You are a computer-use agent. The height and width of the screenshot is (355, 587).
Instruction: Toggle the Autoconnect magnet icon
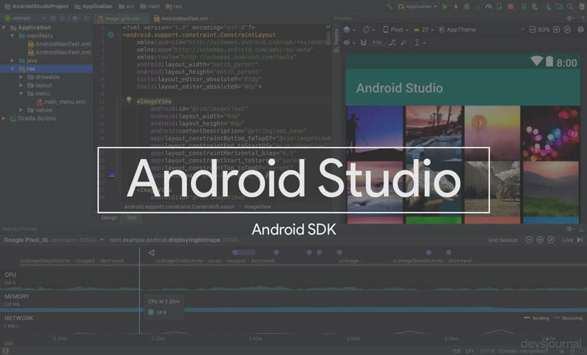[363, 43]
